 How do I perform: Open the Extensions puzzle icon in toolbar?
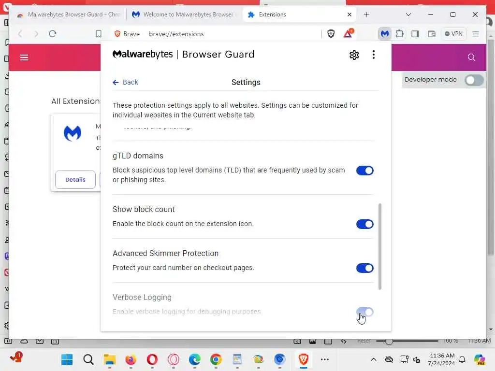(399, 34)
